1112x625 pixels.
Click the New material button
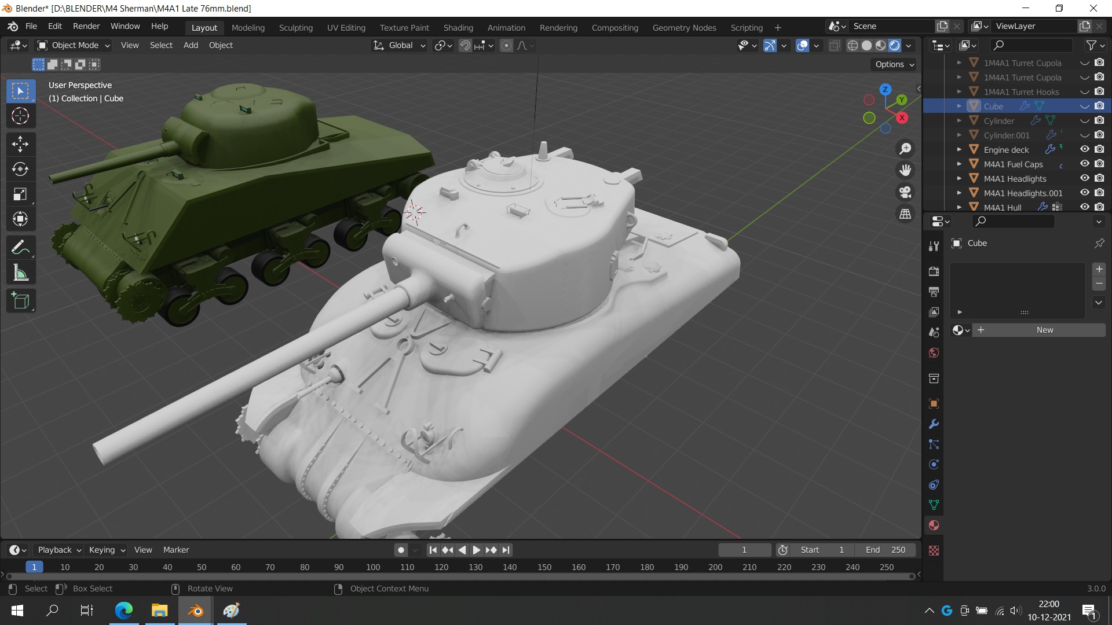[1044, 330]
